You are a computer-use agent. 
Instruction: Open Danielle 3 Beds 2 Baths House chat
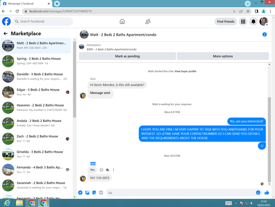click(x=36, y=76)
